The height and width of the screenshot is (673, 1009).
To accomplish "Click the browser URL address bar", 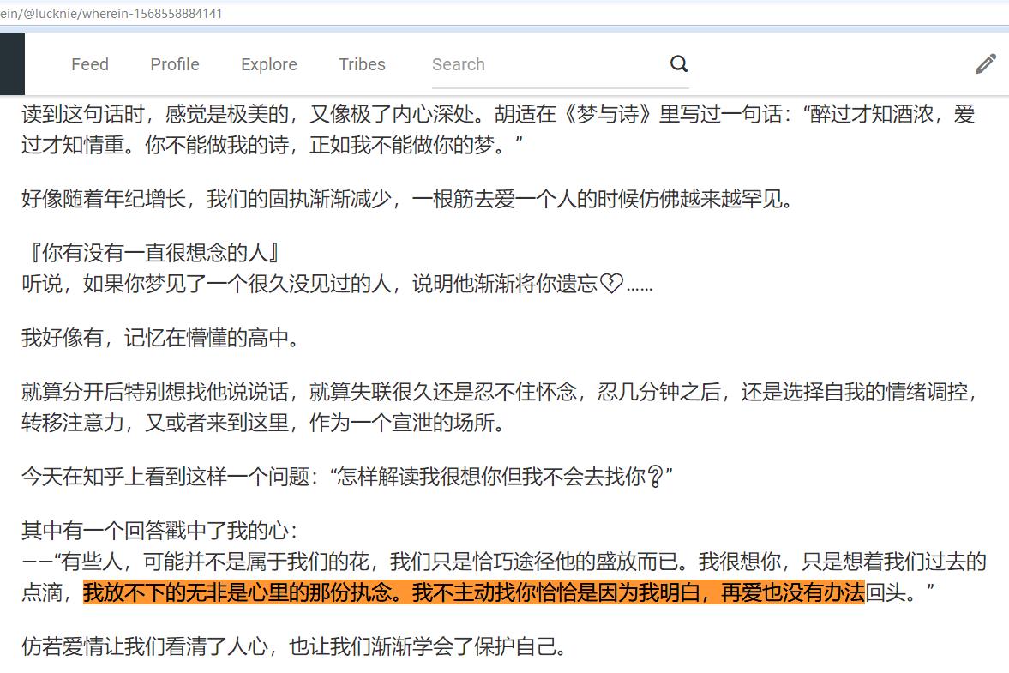I will (343, 14).
